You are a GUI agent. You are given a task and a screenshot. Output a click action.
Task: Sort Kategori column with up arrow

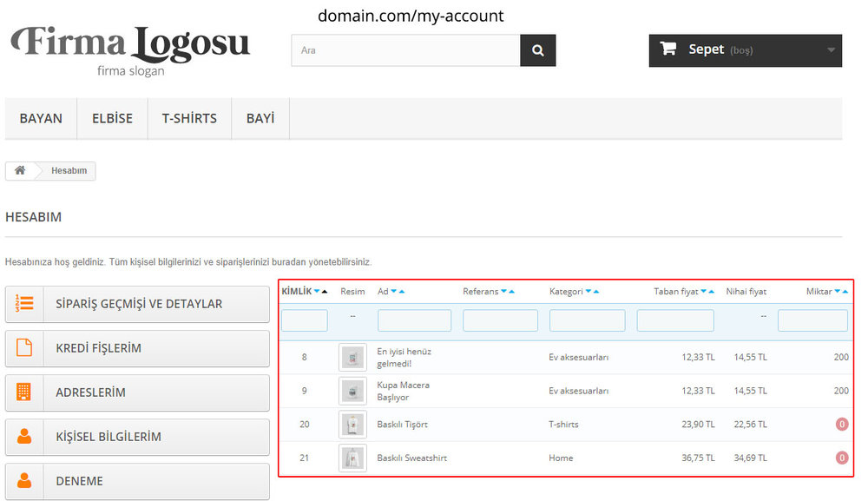(596, 291)
